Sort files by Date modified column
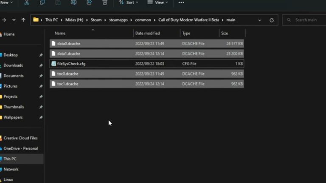The image size is (326, 183). 147,33
